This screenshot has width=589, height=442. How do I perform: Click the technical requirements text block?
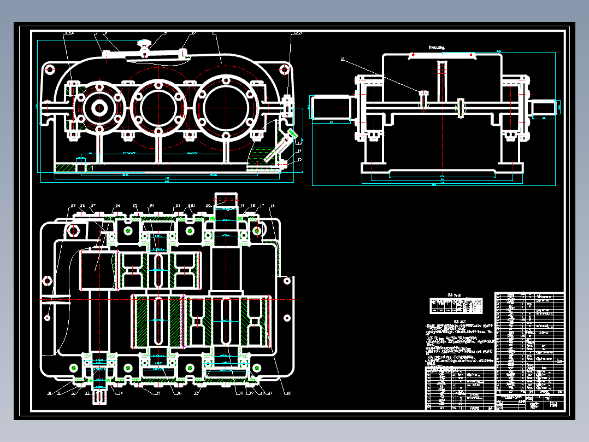pos(460,344)
